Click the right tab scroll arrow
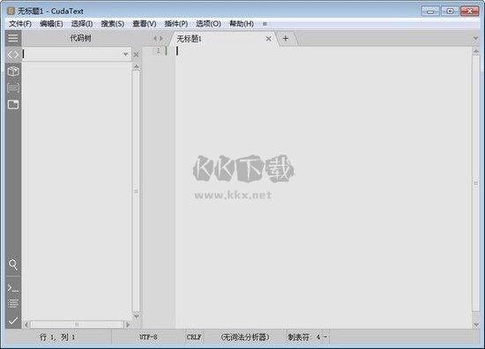The image size is (485, 349). tap(160, 38)
